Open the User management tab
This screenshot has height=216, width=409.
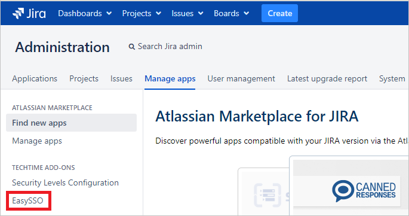(241, 79)
